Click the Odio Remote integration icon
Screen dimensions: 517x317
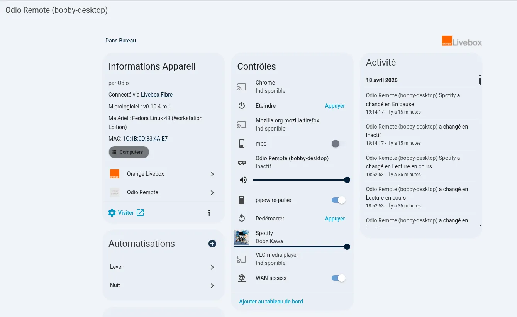click(115, 192)
